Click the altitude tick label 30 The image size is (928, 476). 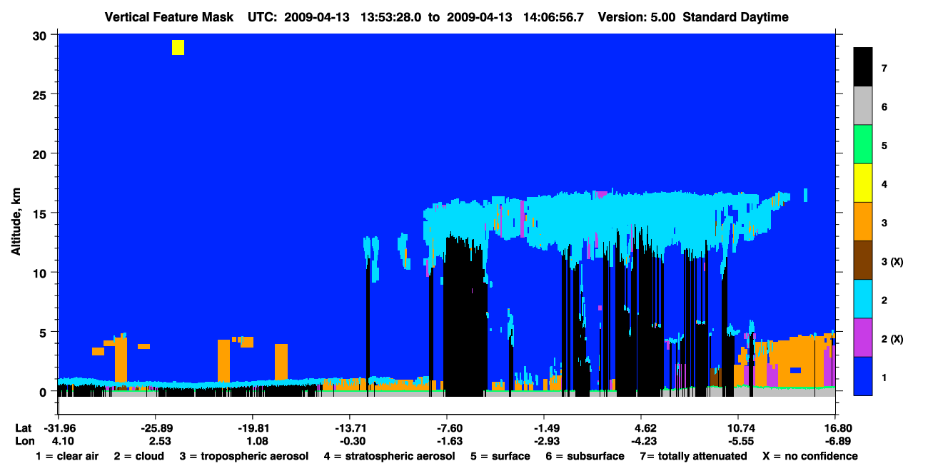pos(41,35)
